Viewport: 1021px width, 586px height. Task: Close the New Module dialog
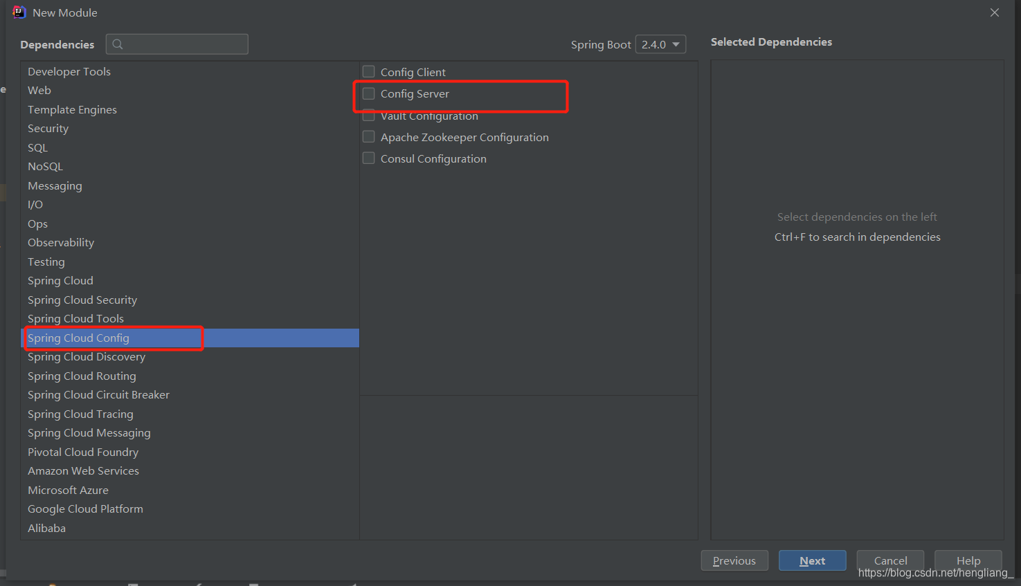(995, 12)
